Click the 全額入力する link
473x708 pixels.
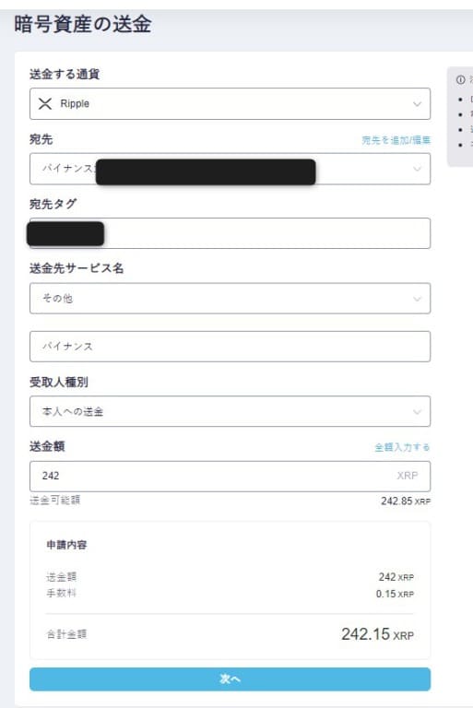click(x=402, y=447)
